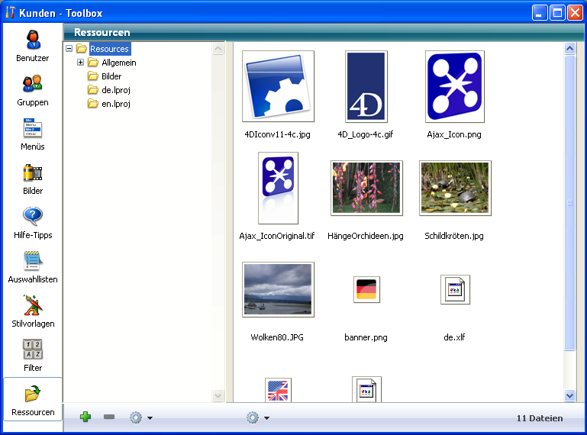Click the green plus add button
The image size is (587, 435).
point(85,417)
